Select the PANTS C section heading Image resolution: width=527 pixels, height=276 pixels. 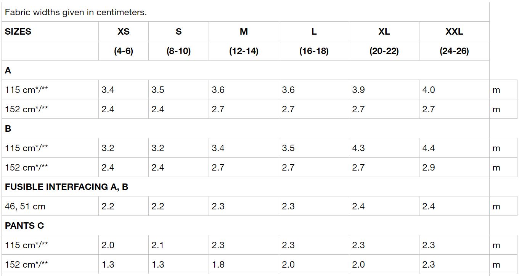(x=24, y=226)
